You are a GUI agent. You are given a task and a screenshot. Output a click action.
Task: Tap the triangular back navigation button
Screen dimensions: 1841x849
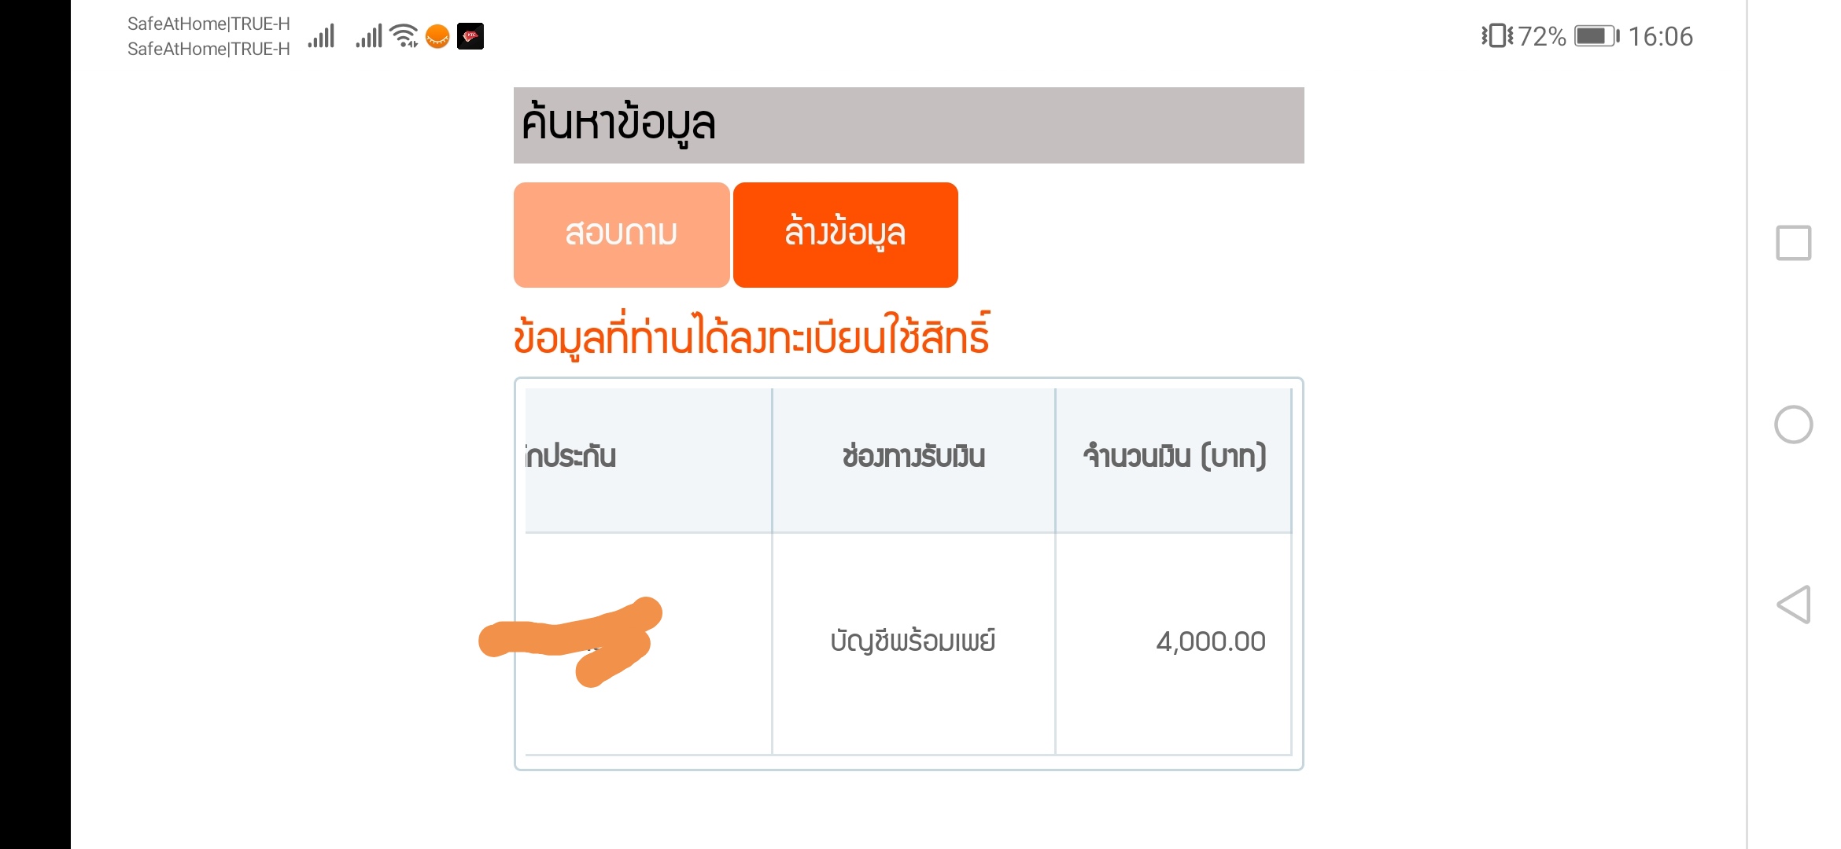pyautogui.click(x=1793, y=605)
